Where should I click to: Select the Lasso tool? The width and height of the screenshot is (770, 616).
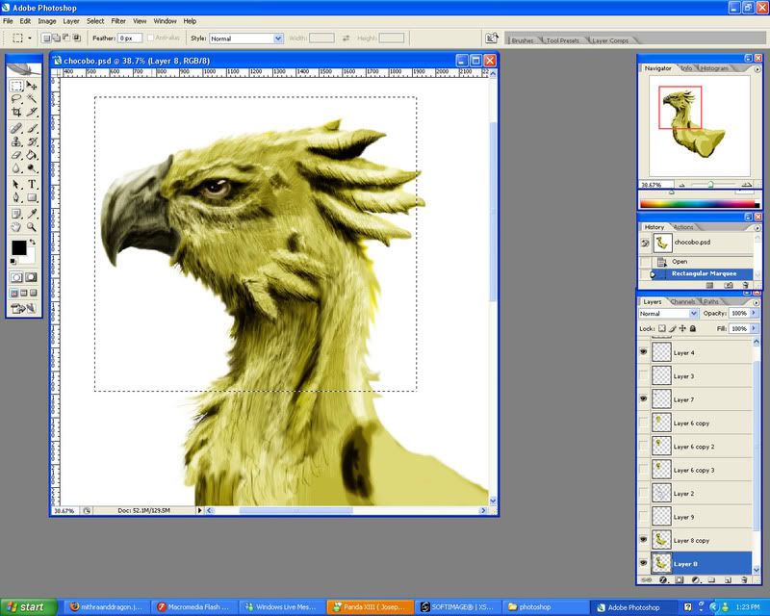click(16, 99)
